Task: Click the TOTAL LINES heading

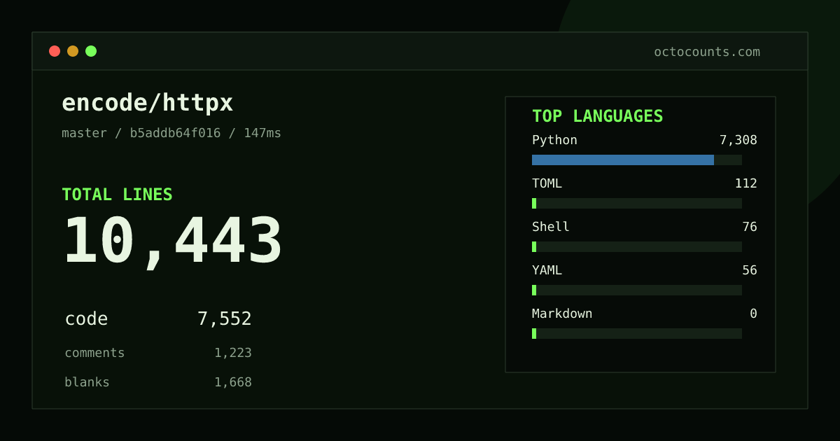Action: (x=117, y=195)
